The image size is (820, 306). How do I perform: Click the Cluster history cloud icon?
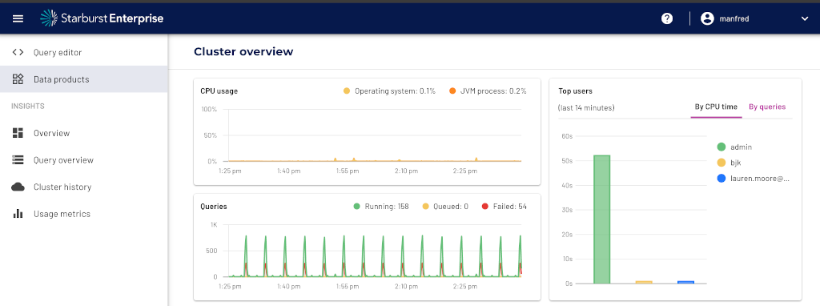tap(18, 187)
